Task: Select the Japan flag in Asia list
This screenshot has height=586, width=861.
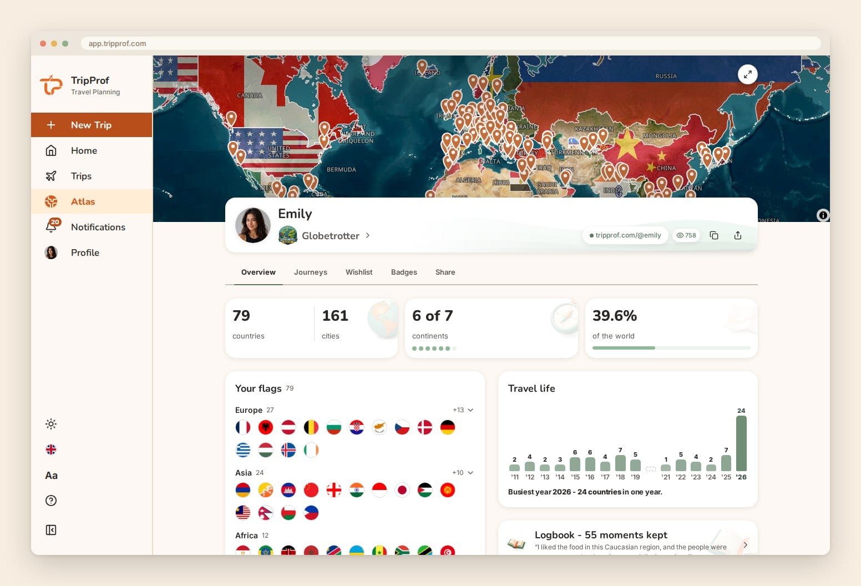Action: tap(402, 490)
